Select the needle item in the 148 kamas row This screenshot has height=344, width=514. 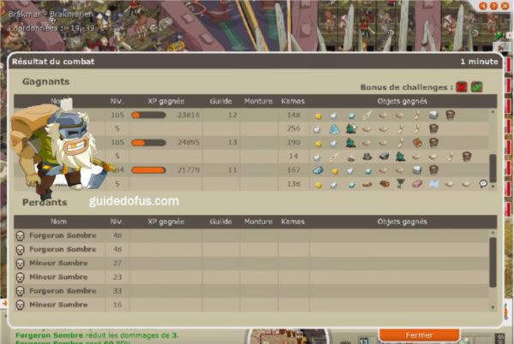368,115
